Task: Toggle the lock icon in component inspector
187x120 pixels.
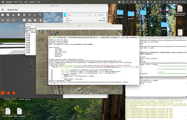Action: coord(90,15)
